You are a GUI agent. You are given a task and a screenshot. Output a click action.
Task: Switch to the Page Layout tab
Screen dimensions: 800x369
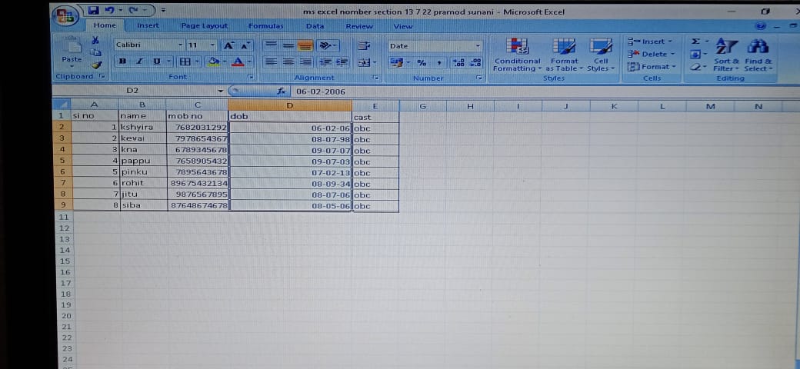tap(204, 26)
